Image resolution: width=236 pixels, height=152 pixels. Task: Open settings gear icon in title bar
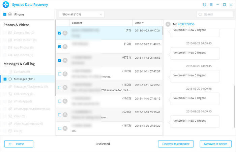[x=204, y=5]
